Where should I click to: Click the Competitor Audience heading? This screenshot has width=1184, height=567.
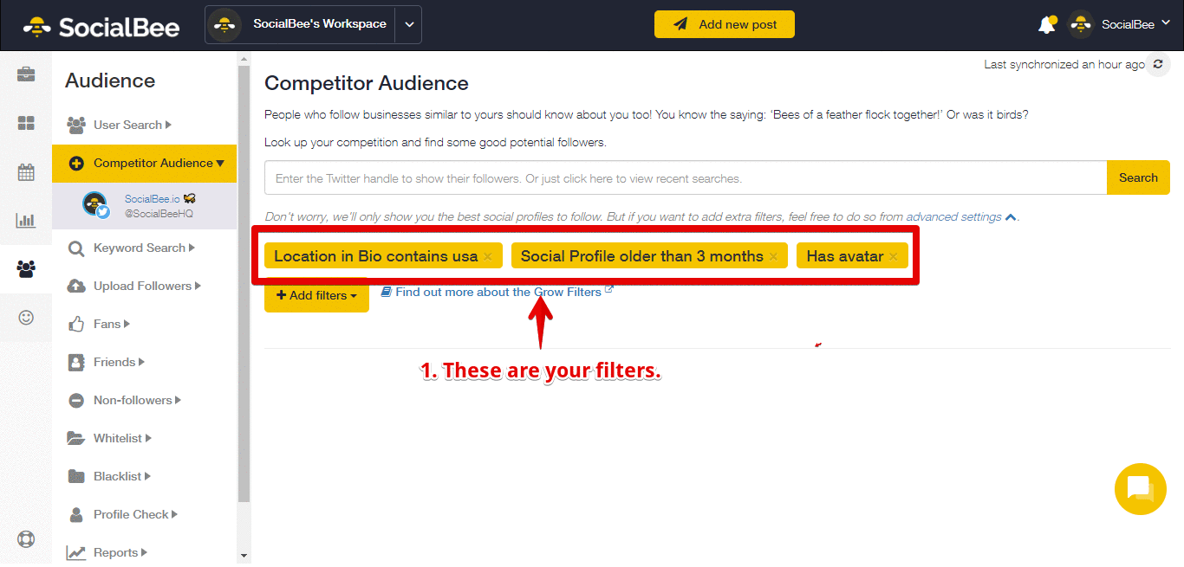pyautogui.click(x=367, y=83)
